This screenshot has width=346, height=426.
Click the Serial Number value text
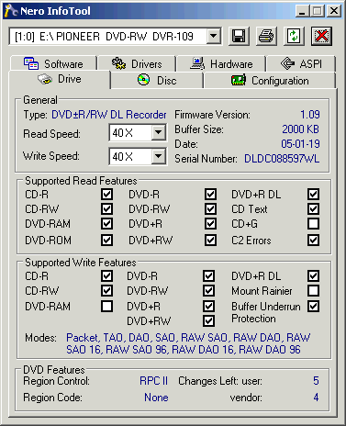point(282,159)
